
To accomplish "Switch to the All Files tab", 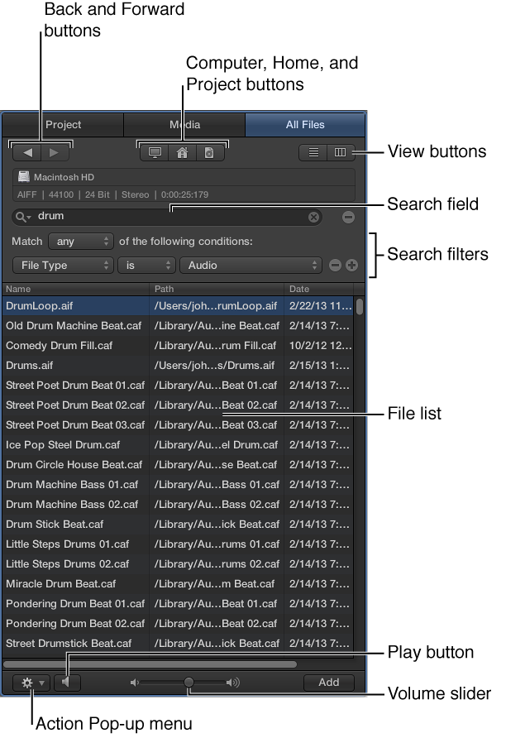I will pos(304,125).
